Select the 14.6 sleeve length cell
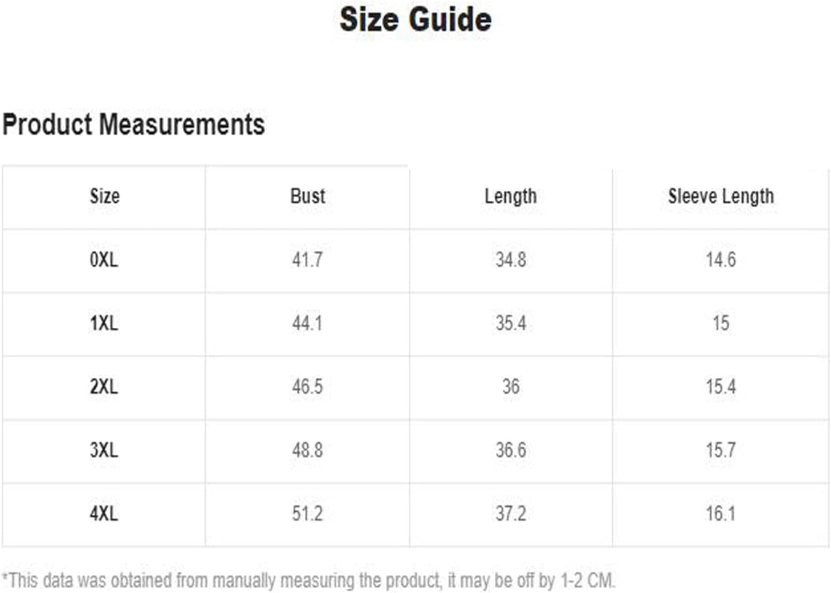This screenshot has height=593, width=831. click(x=721, y=260)
